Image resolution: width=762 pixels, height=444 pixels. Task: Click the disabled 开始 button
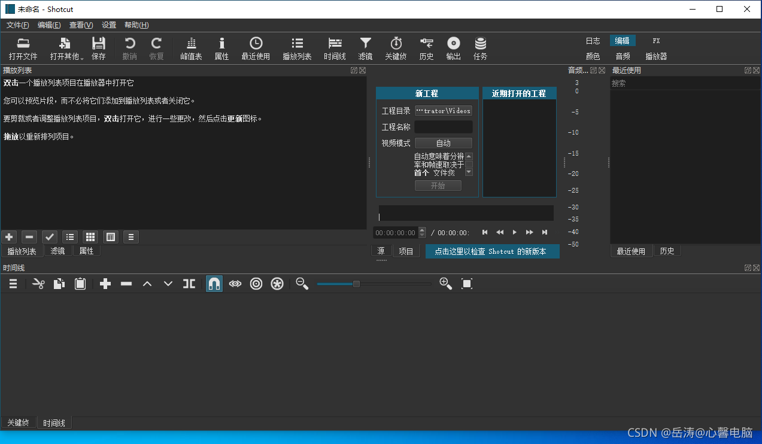point(438,185)
